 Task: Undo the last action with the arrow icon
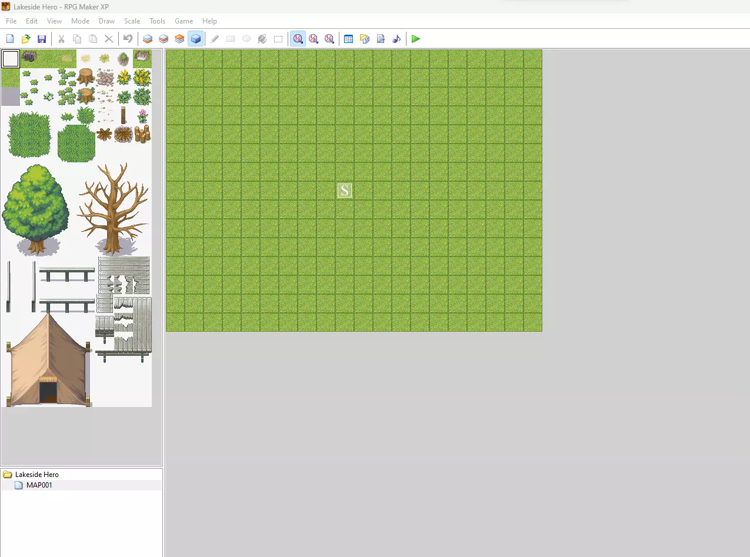[128, 39]
